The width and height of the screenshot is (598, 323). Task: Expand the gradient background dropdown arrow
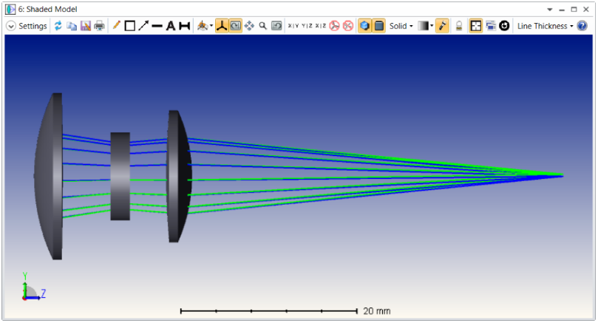coord(432,26)
